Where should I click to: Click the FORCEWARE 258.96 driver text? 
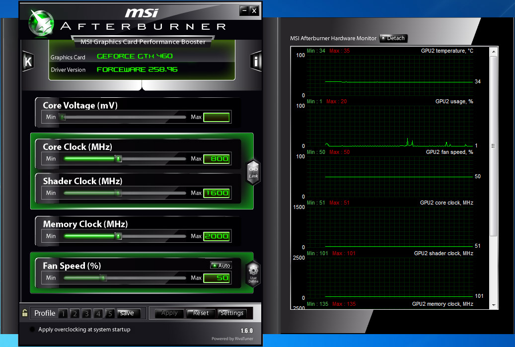(137, 69)
